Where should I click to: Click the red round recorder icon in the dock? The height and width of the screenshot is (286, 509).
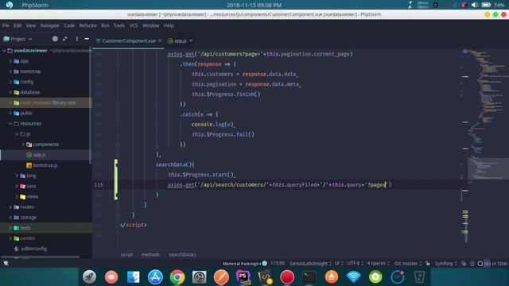tap(287, 277)
